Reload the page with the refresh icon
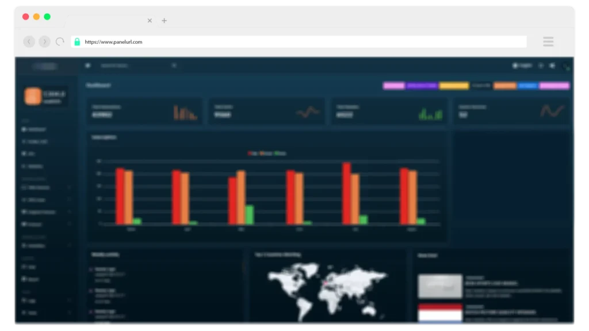589x331 pixels. tap(60, 42)
